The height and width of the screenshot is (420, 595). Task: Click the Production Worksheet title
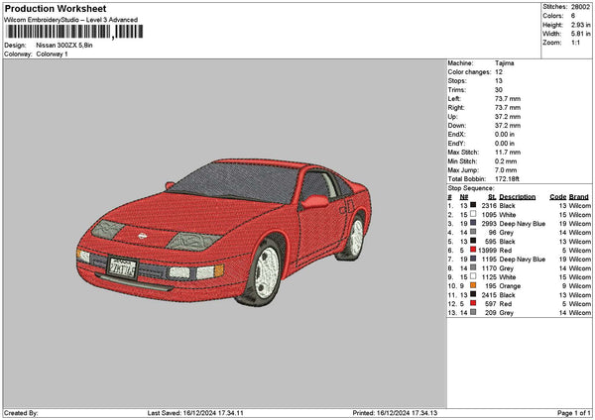tap(56, 8)
